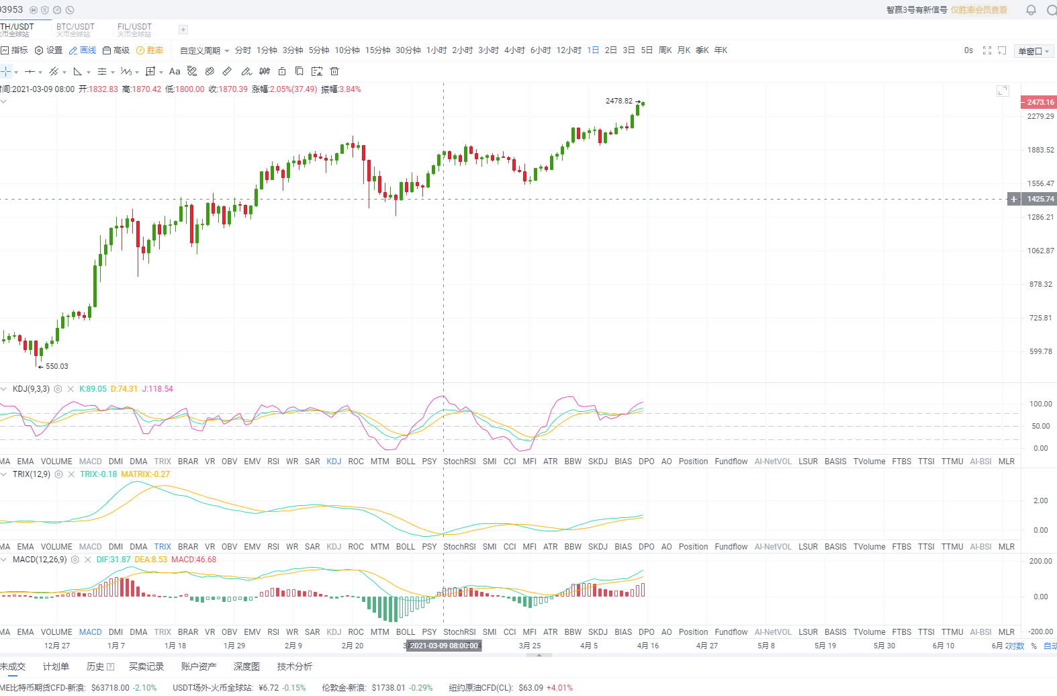
Task: Enter fullscreen chart mode
Action: tap(986, 50)
